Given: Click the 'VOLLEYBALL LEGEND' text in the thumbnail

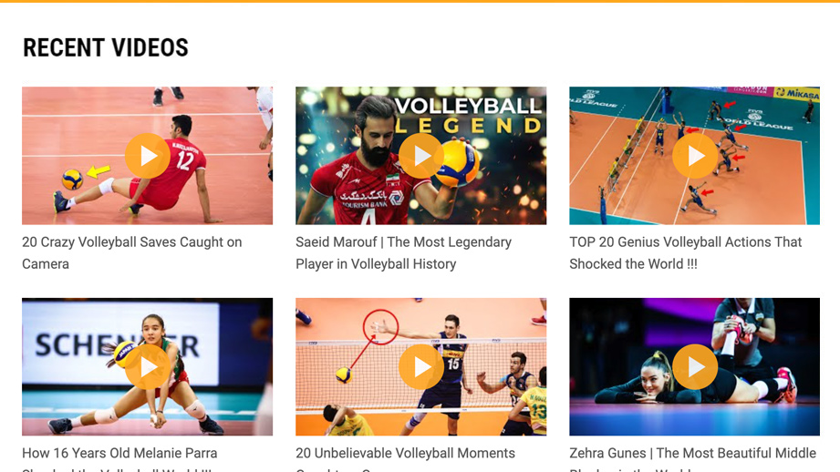Looking at the screenshot, I should (x=469, y=115).
